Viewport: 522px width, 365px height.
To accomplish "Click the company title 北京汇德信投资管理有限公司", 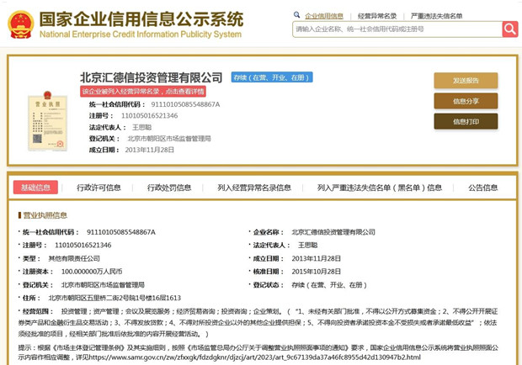I will coord(152,77).
